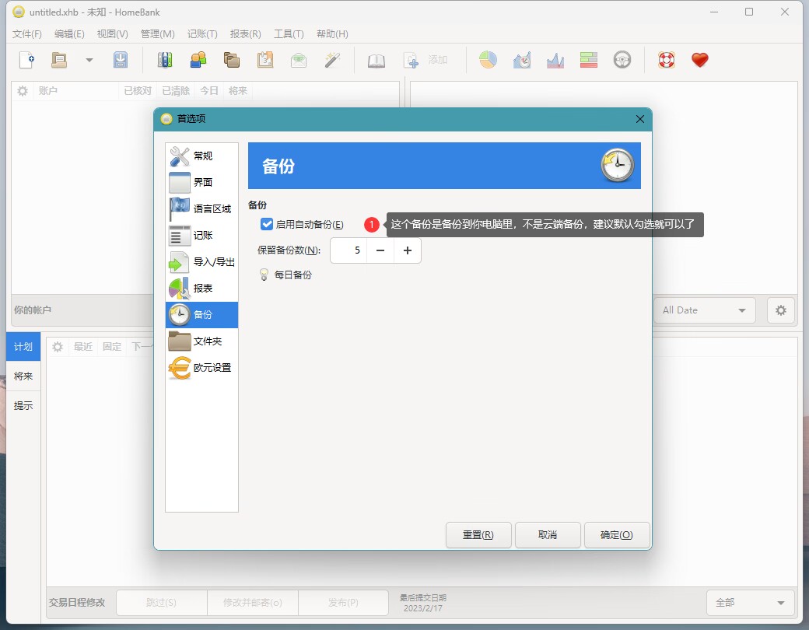Click the 取消 button

click(x=548, y=535)
